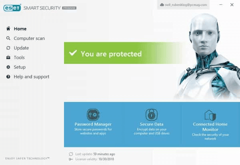
Task: Click the Home house icon in sidebar
Action: pos(8,29)
